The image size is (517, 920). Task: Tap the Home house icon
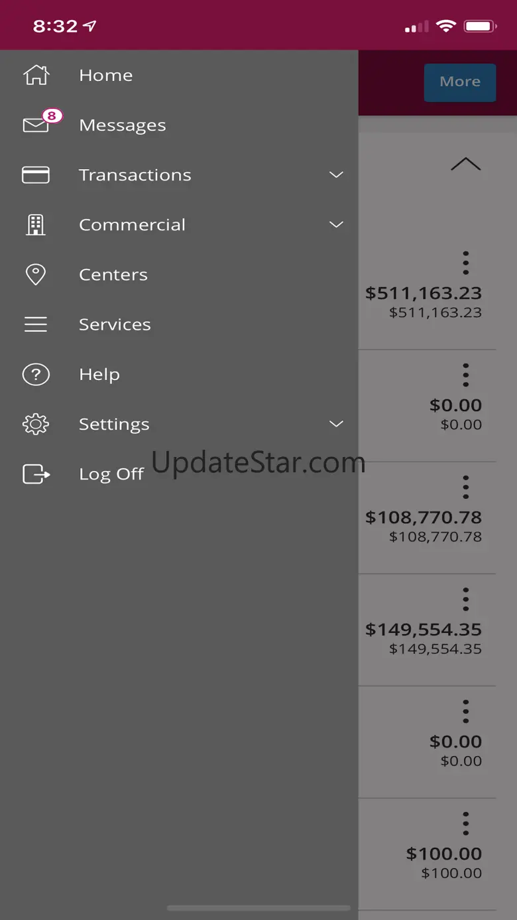coord(36,76)
